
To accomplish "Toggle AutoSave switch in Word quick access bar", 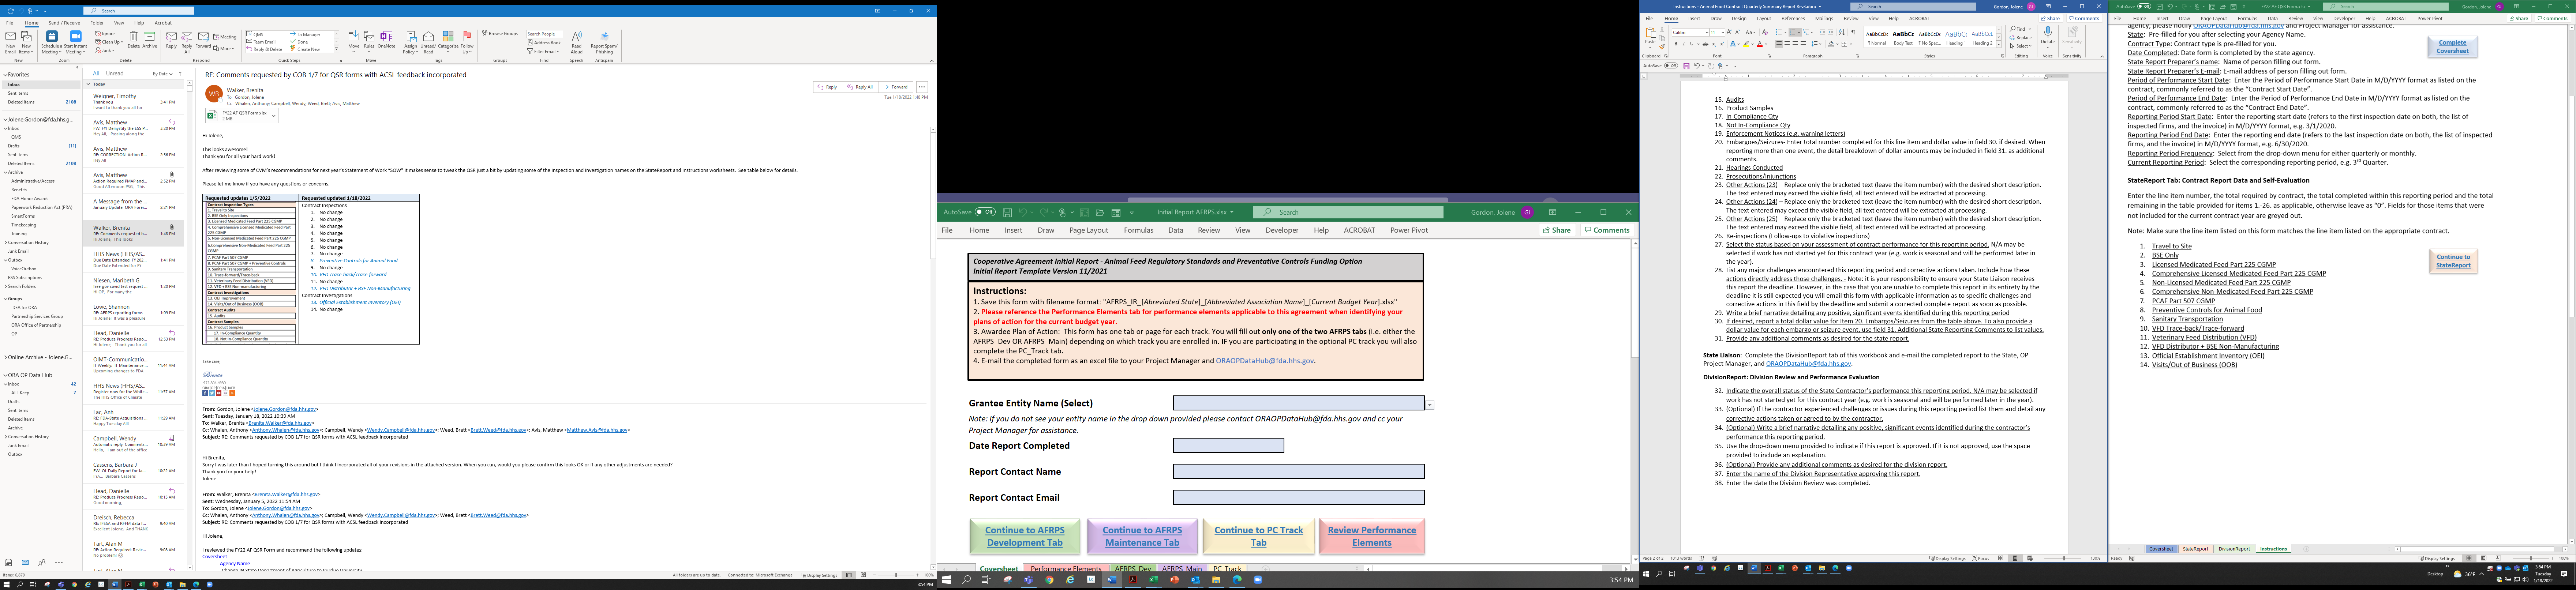I will [x=1671, y=66].
